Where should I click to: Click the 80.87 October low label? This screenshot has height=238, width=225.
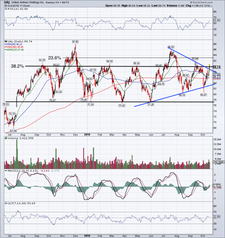point(204,95)
